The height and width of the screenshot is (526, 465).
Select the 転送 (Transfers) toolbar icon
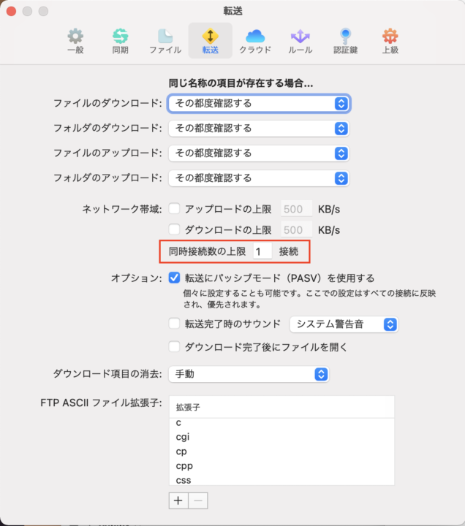click(x=211, y=40)
